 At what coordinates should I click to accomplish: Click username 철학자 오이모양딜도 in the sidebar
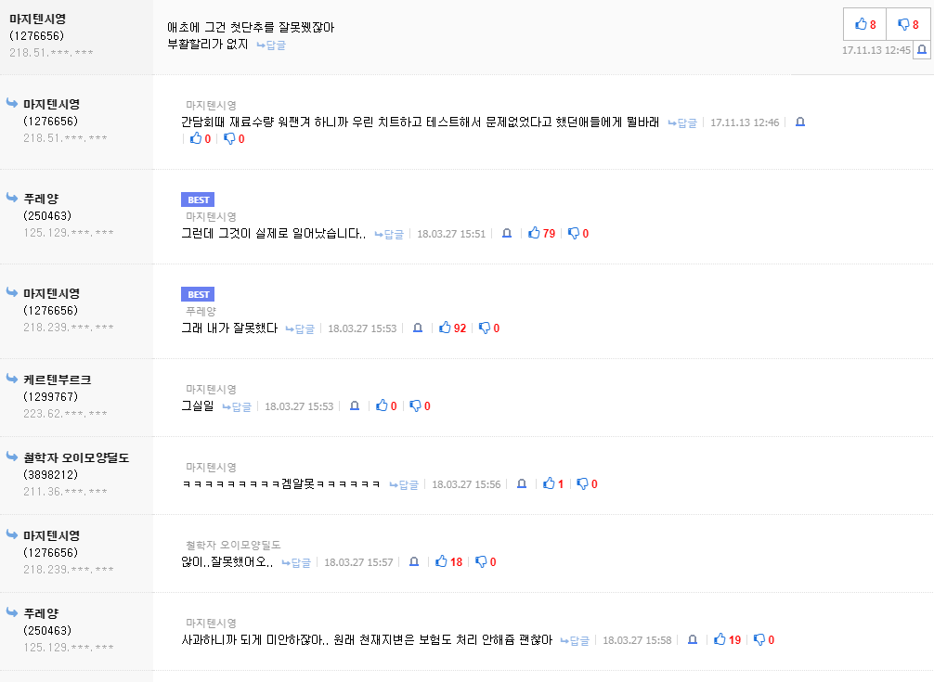click(76, 457)
